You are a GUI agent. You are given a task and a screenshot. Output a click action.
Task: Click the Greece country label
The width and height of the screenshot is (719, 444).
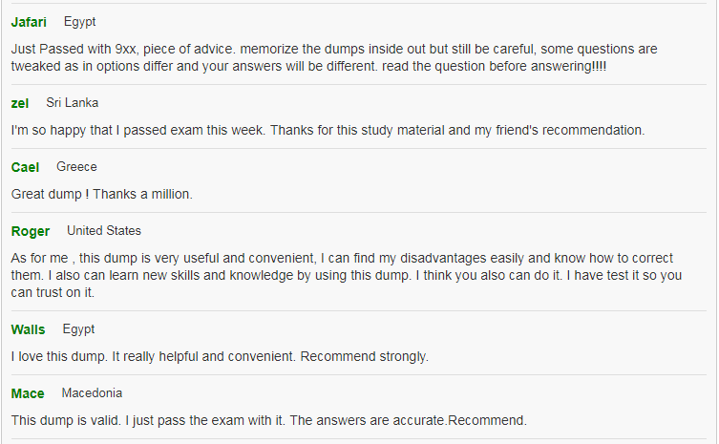pyautogui.click(x=76, y=167)
